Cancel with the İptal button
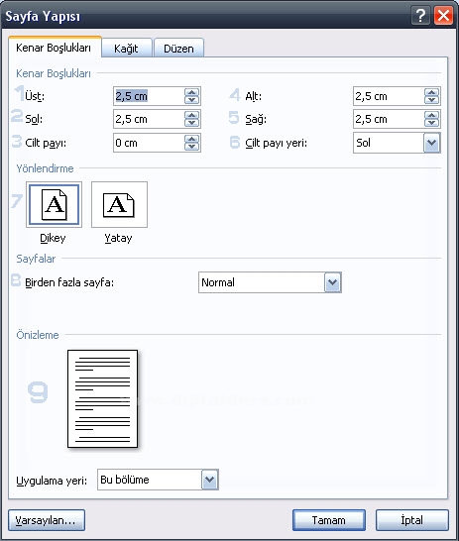Image resolution: width=459 pixels, height=541 pixels. (412, 520)
